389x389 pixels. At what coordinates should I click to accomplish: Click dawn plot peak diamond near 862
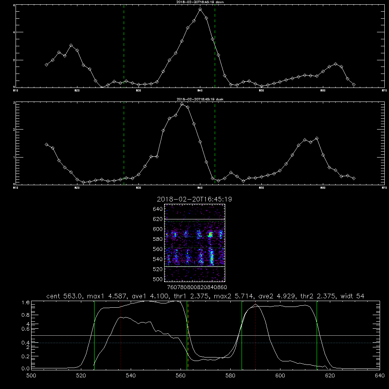pyautogui.click(x=335, y=64)
